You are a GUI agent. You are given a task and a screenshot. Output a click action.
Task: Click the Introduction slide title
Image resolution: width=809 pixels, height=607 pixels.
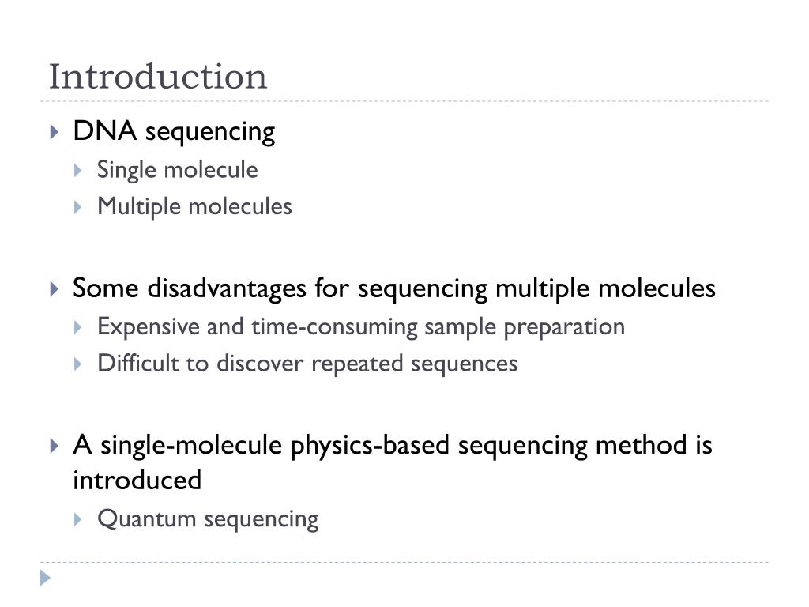[158, 77]
